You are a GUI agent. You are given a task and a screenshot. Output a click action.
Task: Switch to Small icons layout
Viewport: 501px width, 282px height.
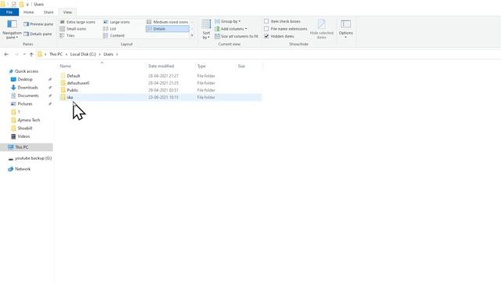[73, 29]
